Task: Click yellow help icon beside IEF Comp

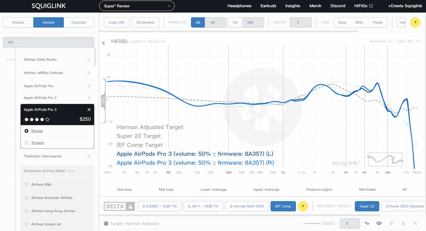Action: (x=302, y=206)
